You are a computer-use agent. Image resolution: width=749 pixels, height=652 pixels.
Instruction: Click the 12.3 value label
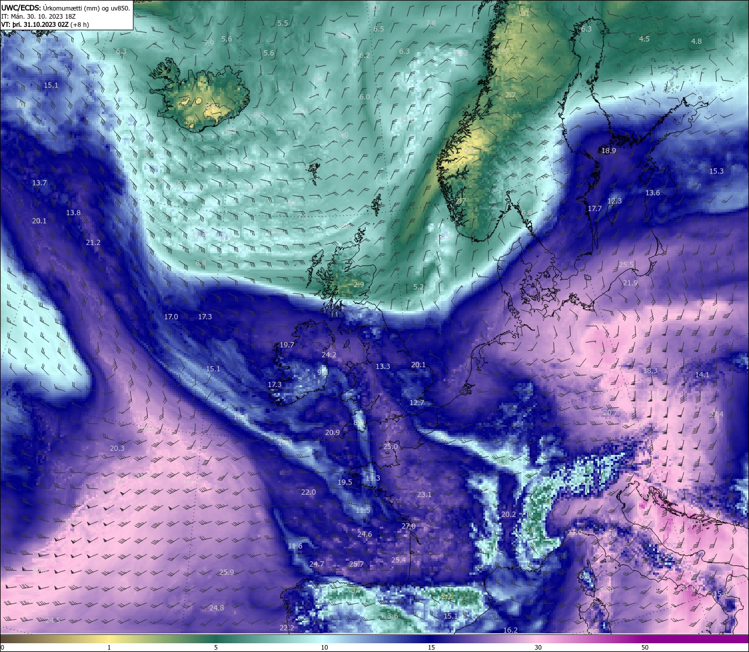point(614,201)
